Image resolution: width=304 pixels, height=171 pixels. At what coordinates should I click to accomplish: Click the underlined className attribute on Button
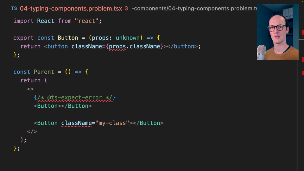76,123
